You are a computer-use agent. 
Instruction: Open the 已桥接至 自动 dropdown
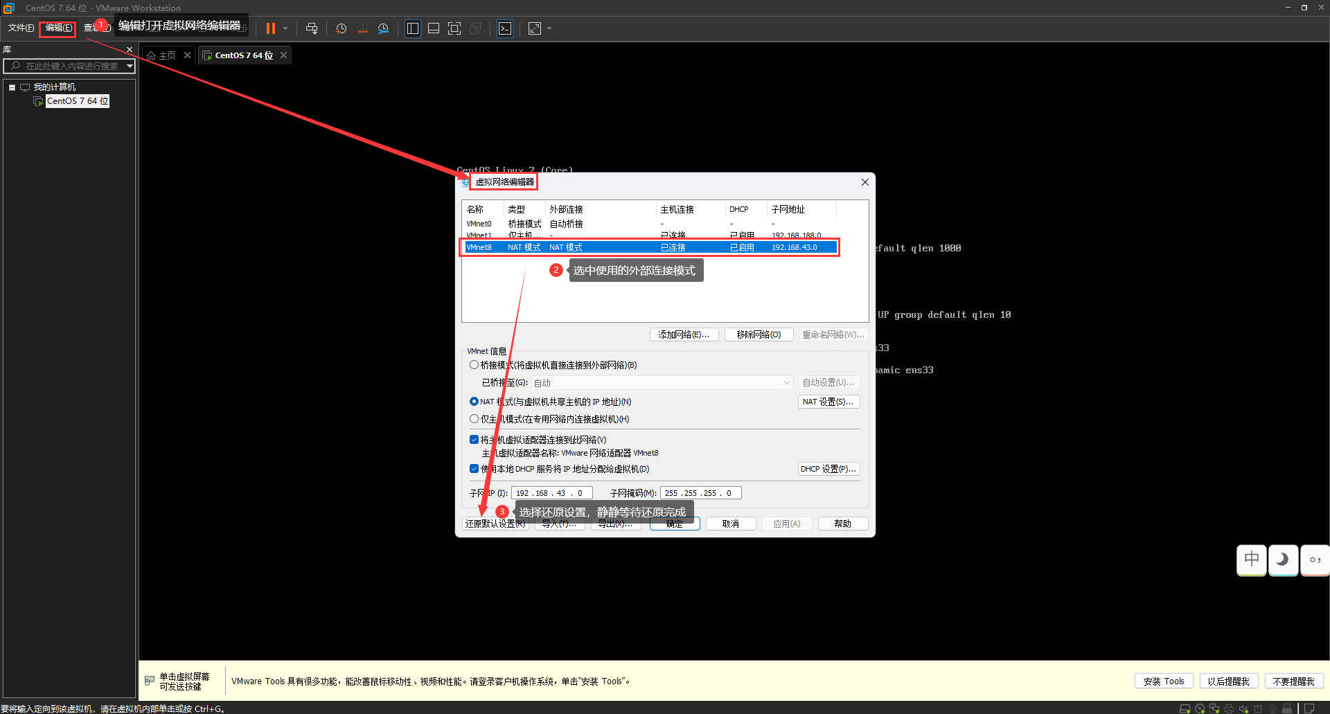662,383
